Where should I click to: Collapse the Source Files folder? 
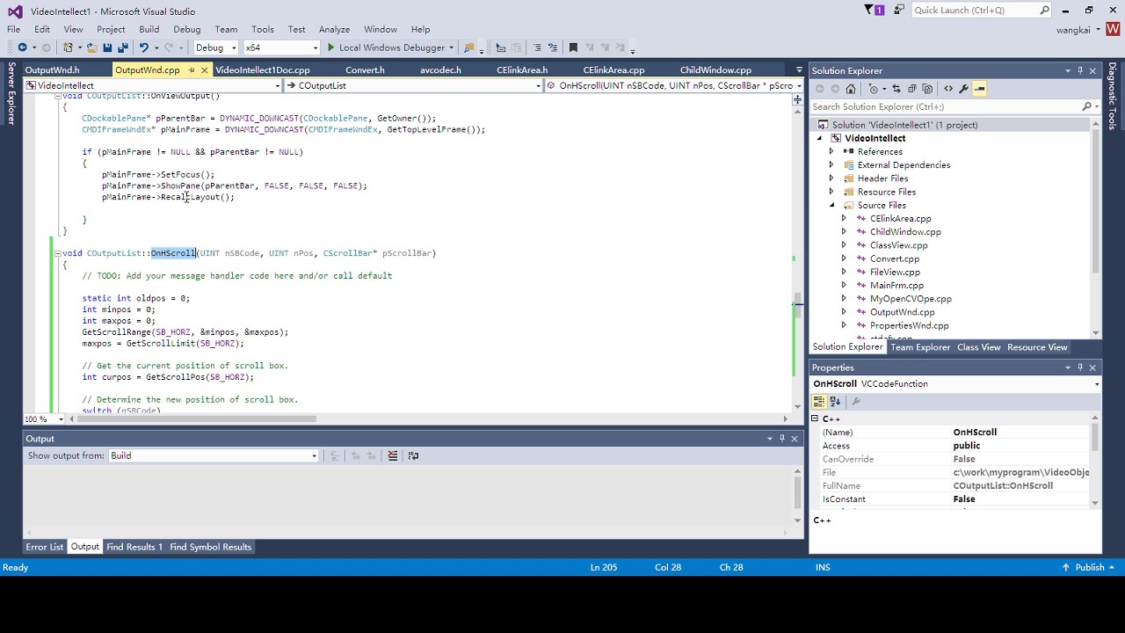point(831,205)
